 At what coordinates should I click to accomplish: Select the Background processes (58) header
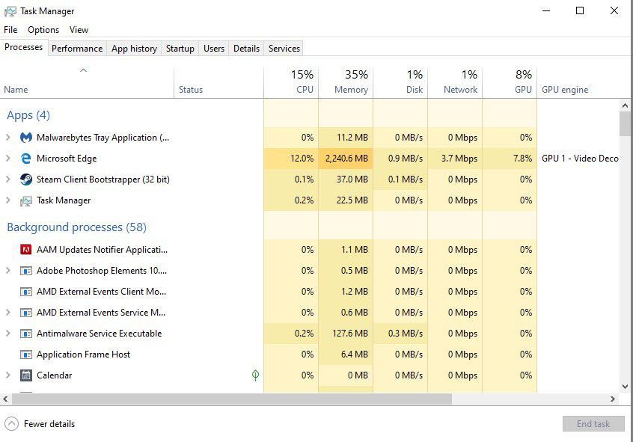[77, 227]
